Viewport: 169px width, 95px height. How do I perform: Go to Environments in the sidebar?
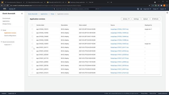[x=6, y=18]
